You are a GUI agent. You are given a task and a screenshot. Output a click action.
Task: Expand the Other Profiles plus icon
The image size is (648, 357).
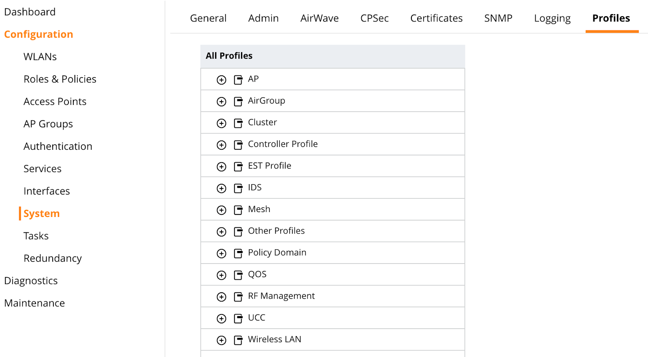point(222,232)
